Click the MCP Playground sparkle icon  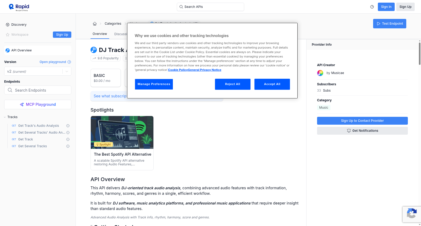tap(22, 104)
